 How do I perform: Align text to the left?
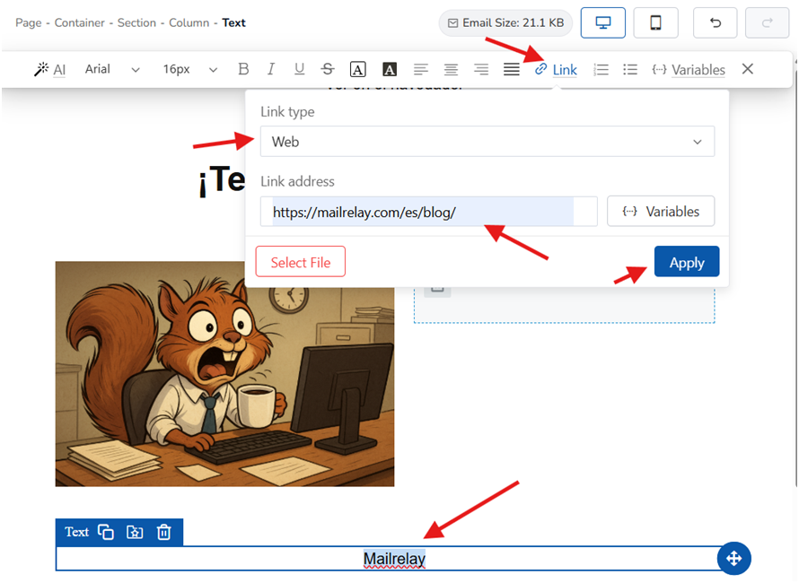tap(420, 69)
